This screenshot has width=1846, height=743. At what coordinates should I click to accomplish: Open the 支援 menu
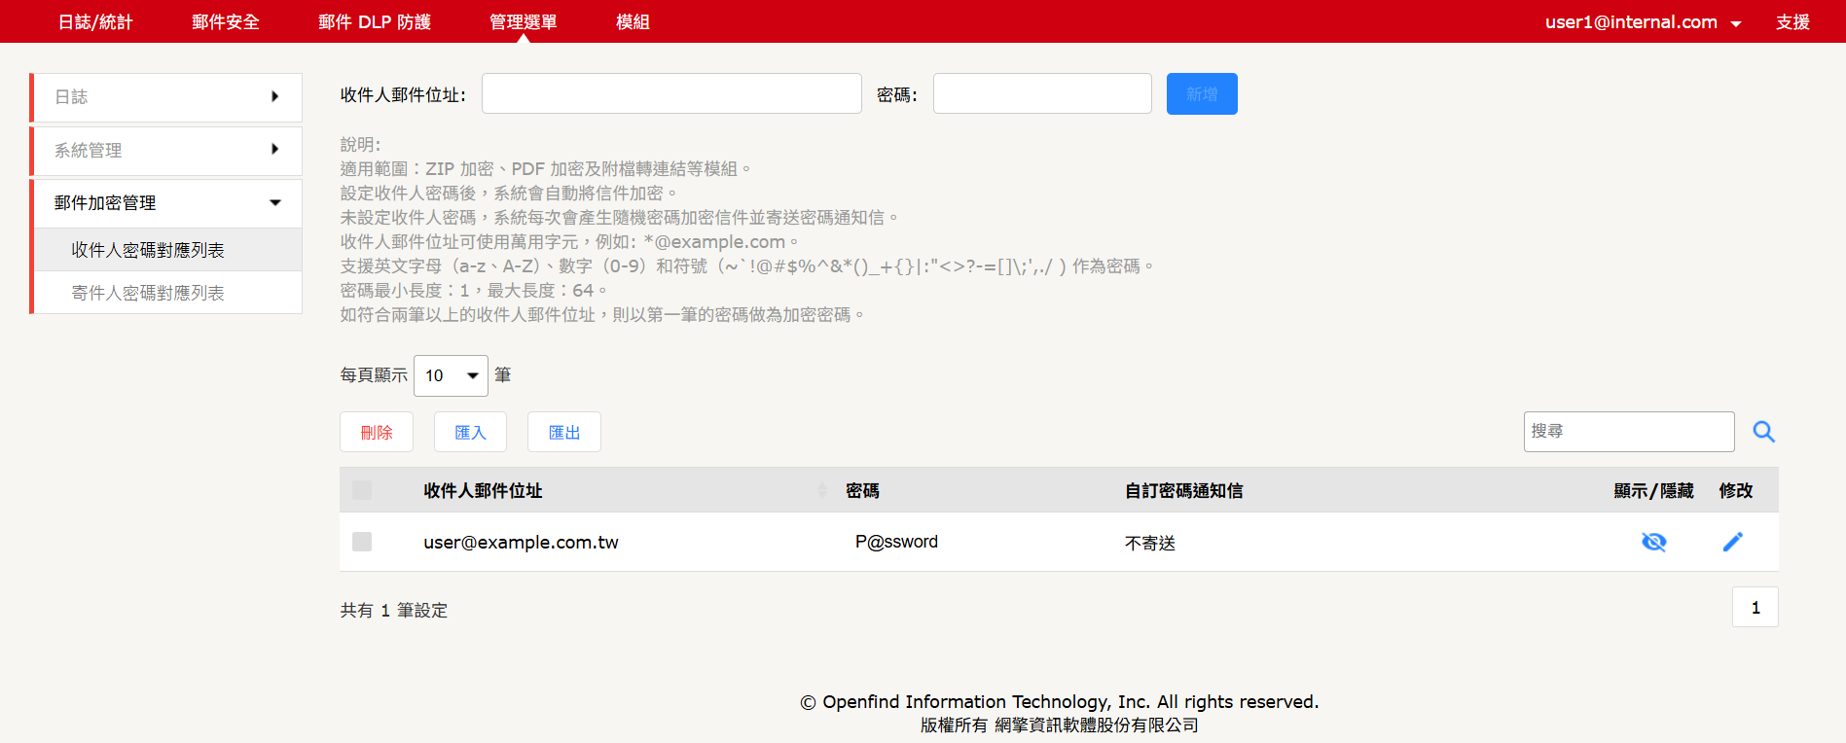tap(1792, 21)
